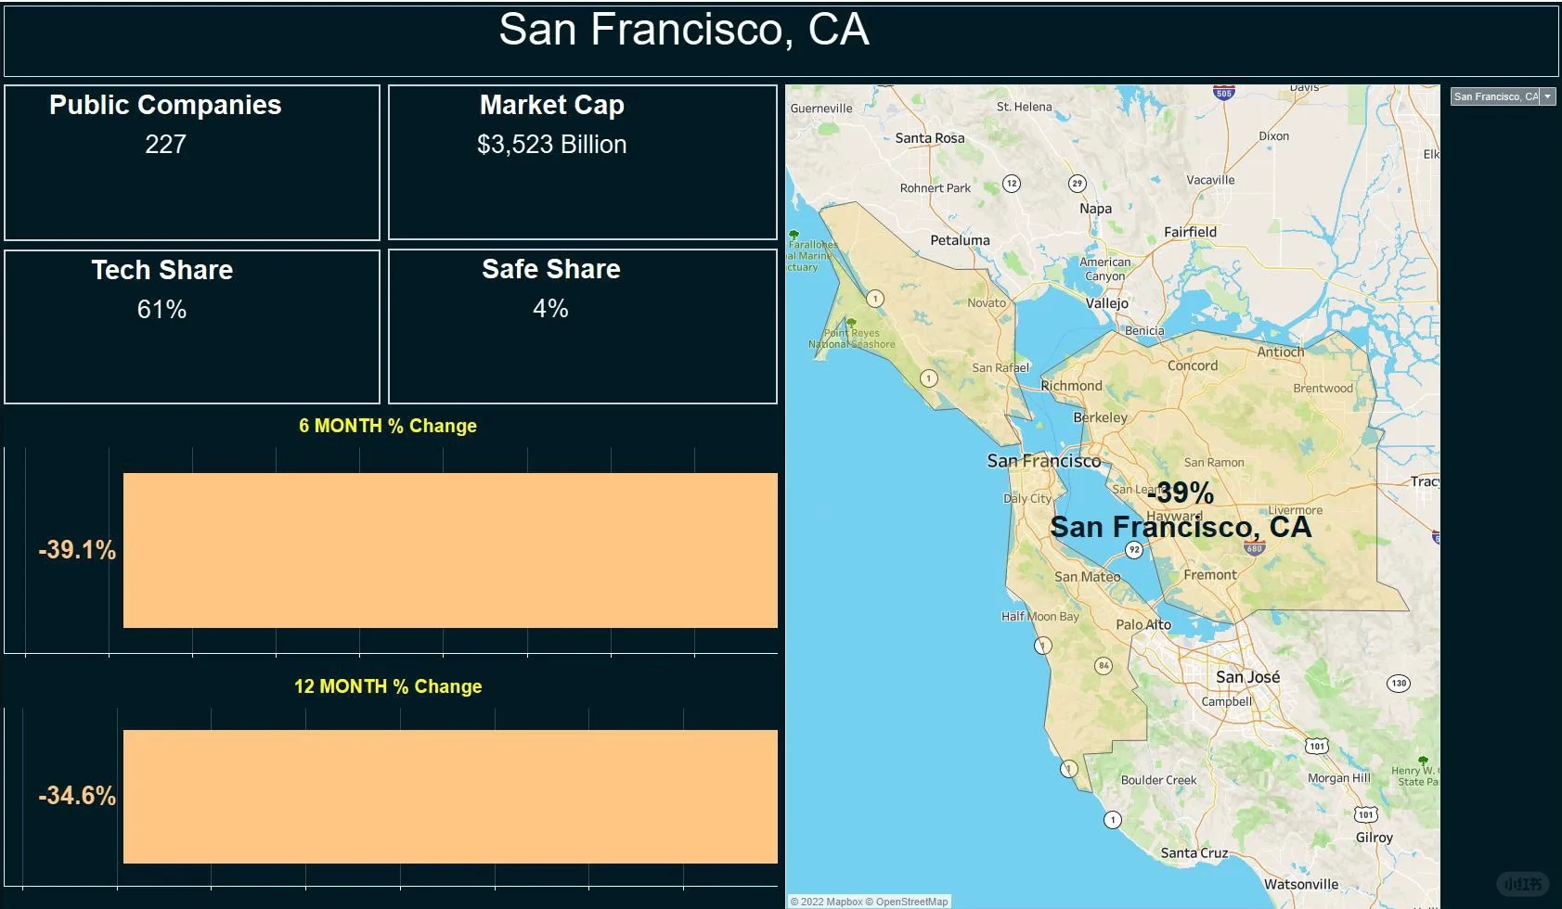The width and height of the screenshot is (1562, 909).
Task: Click the San Francisco, CA selector text field
Action: coord(1494,96)
